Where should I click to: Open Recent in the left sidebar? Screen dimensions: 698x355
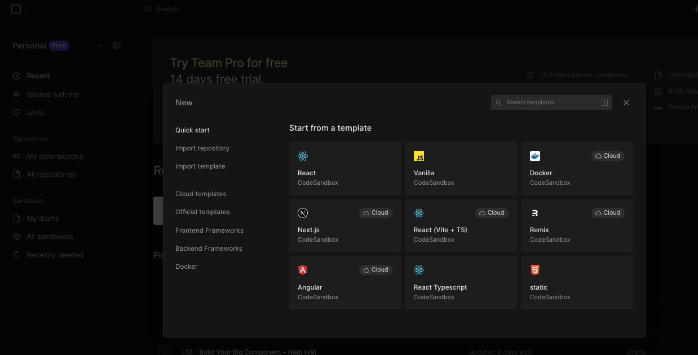point(38,76)
